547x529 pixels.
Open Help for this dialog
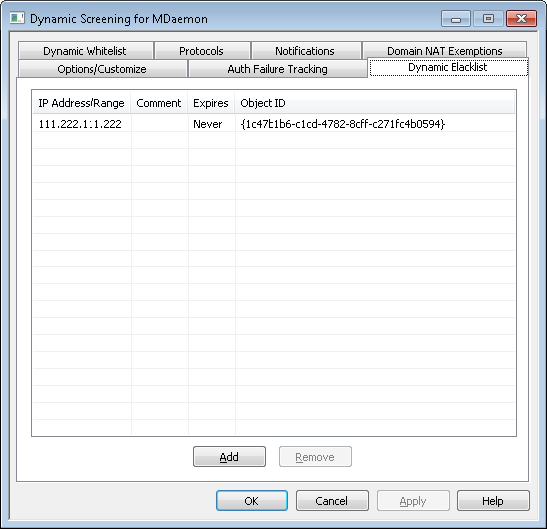[493, 501]
